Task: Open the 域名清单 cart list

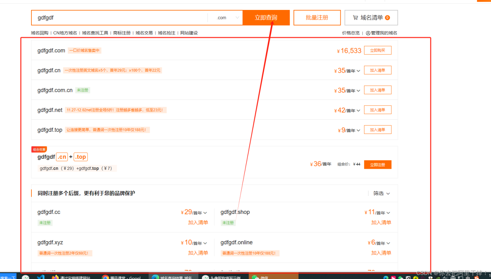Action: pyautogui.click(x=371, y=18)
